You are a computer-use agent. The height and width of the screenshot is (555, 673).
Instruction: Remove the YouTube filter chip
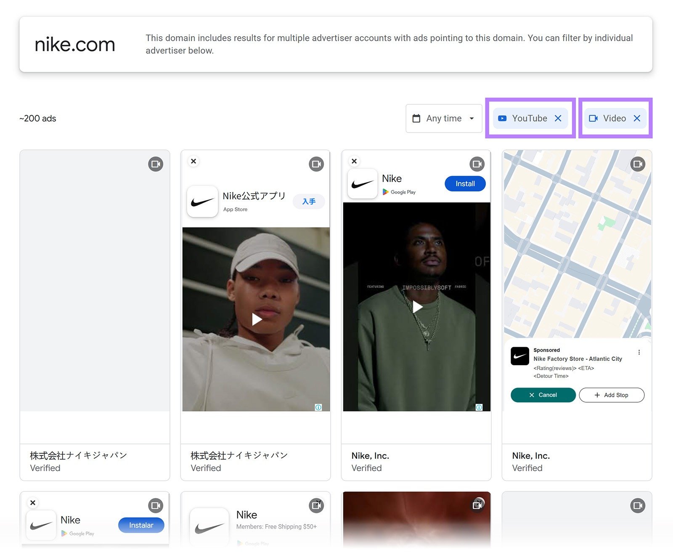click(558, 118)
